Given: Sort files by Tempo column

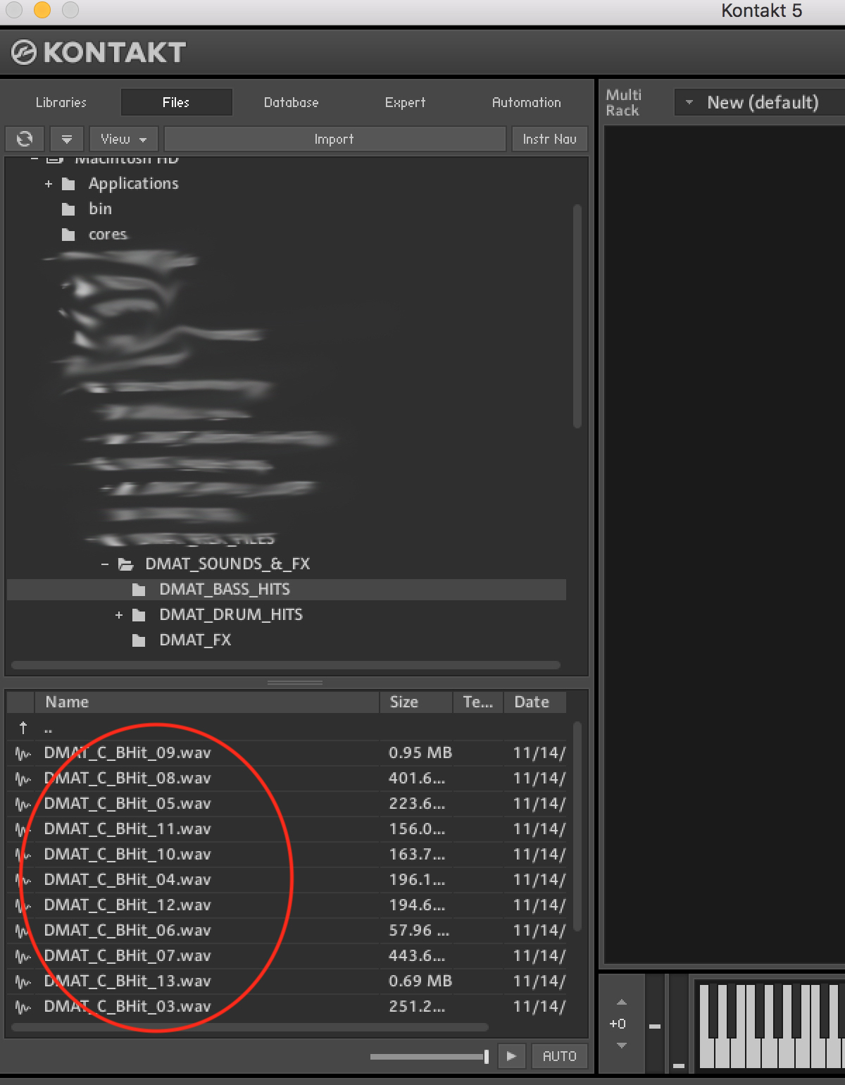Looking at the screenshot, I should click(478, 702).
